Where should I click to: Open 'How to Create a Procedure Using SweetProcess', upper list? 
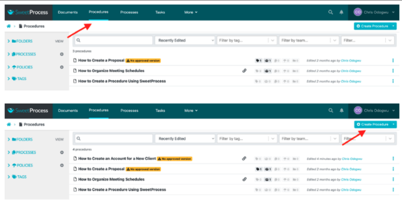122,81
